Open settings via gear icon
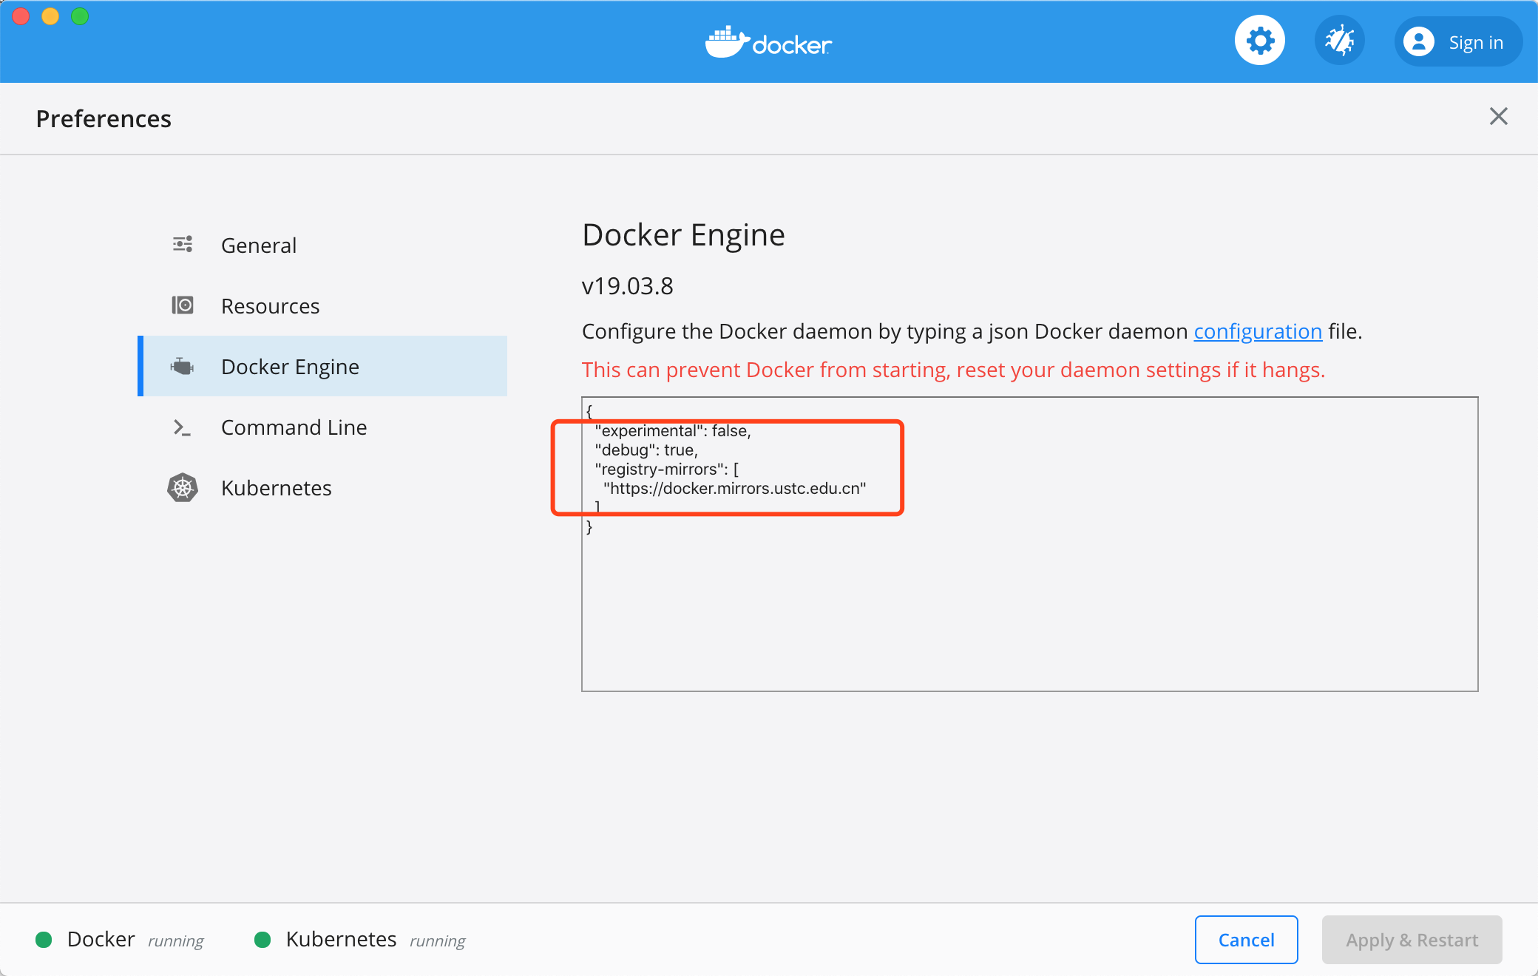Image resolution: width=1538 pixels, height=976 pixels. pyautogui.click(x=1259, y=41)
